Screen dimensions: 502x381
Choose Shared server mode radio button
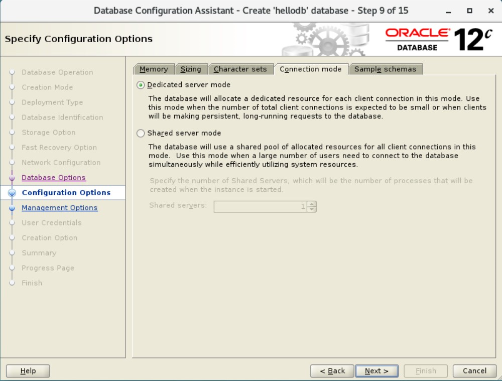[x=141, y=133]
